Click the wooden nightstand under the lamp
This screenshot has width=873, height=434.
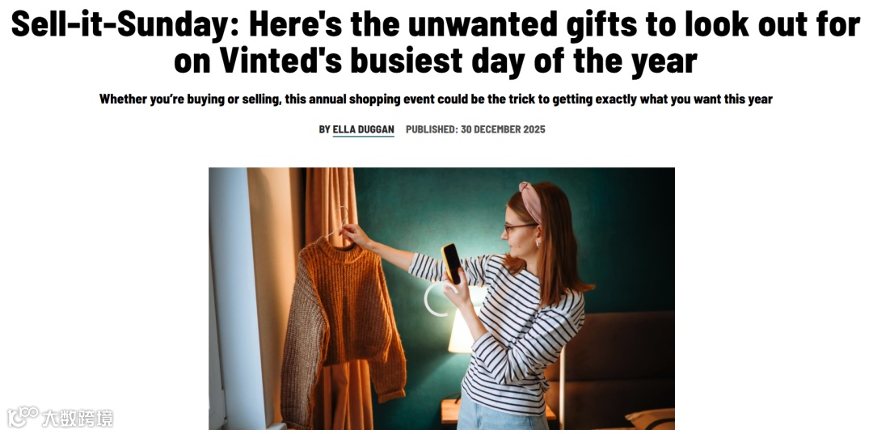point(452,413)
